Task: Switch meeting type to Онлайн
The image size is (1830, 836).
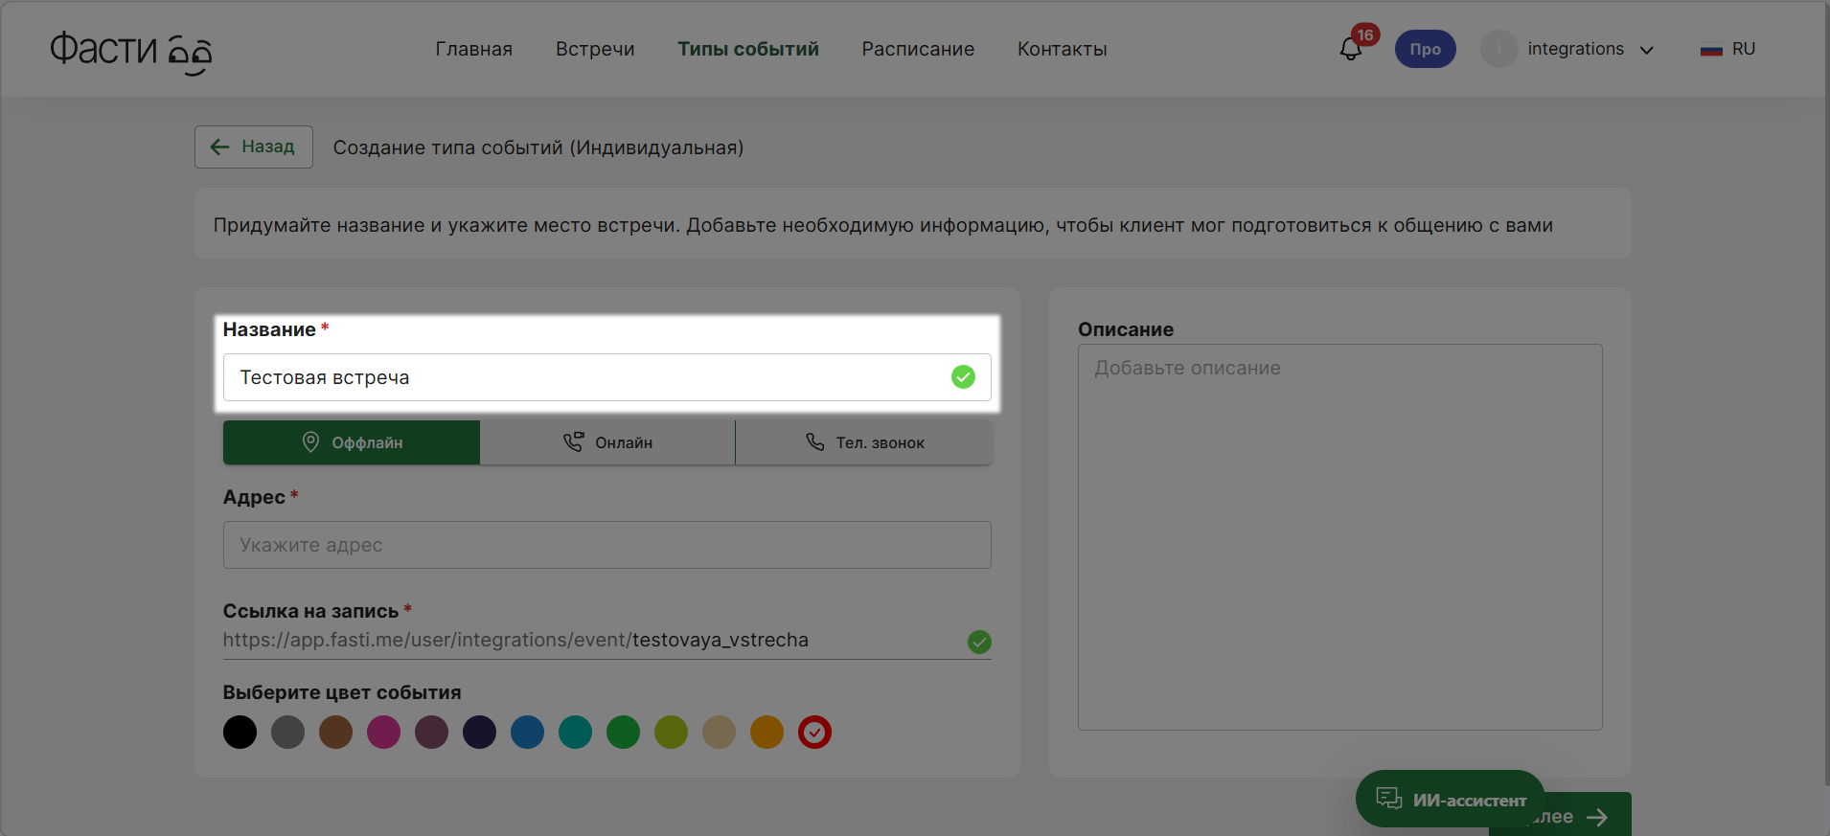Action: tap(607, 442)
